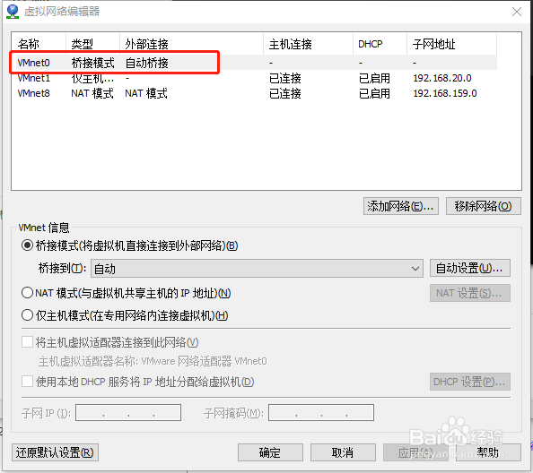
Task: Click the 主机连接 column header
Action: coord(308,44)
